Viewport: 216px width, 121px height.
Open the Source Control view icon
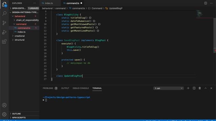click(x=4, y=23)
